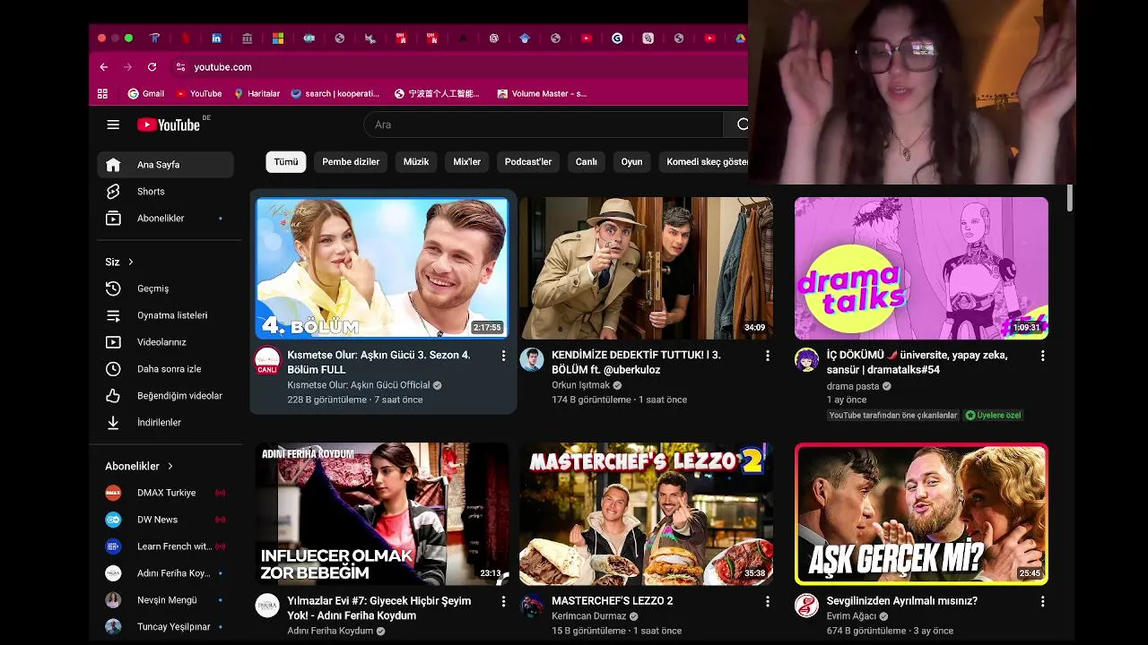The height and width of the screenshot is (645, 1148).
Task: Open the YouTube hamburger guide menu
Action: tap(113, 125)
